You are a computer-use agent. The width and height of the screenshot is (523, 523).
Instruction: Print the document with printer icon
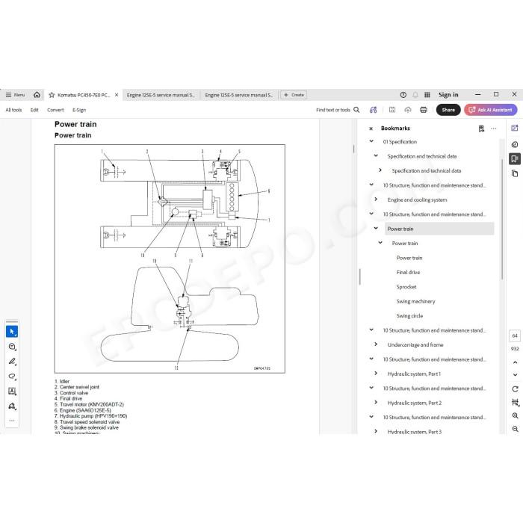point(424,110)
